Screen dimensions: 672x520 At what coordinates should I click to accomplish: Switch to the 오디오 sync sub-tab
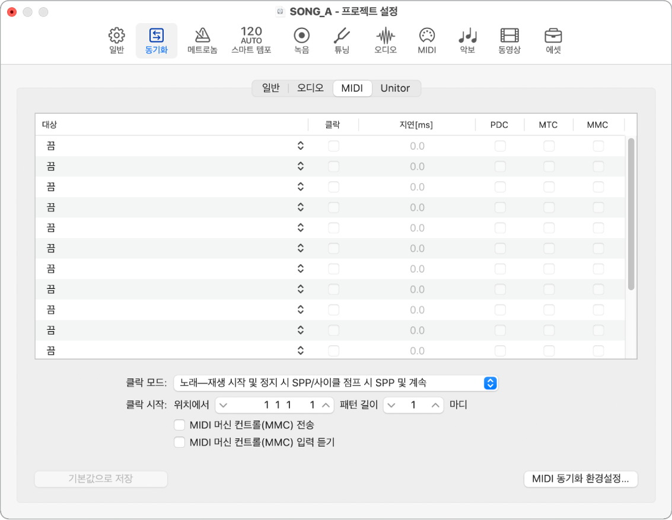310,88
